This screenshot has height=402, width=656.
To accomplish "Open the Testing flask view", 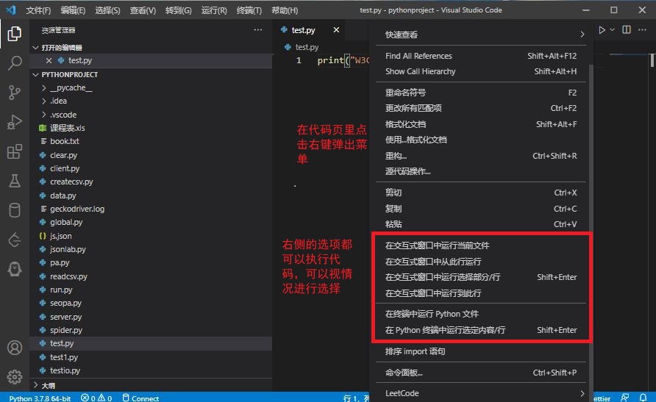I will pos(14,181).
